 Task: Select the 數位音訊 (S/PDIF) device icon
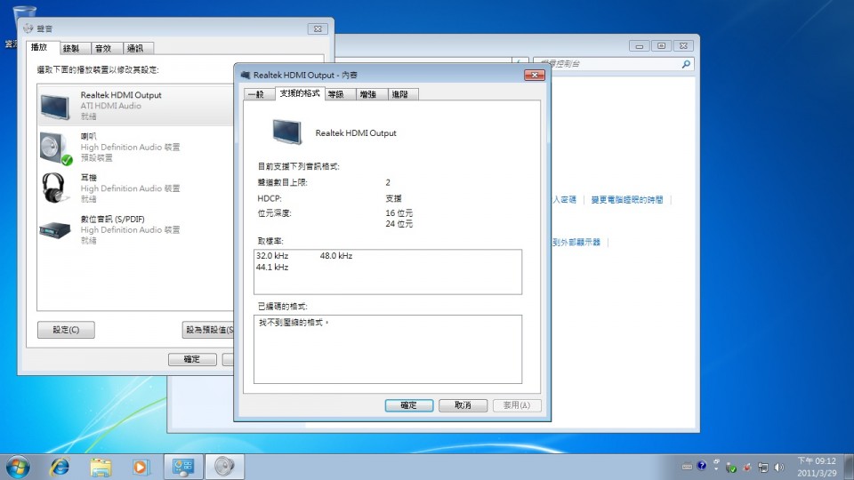tap(55, 230)
